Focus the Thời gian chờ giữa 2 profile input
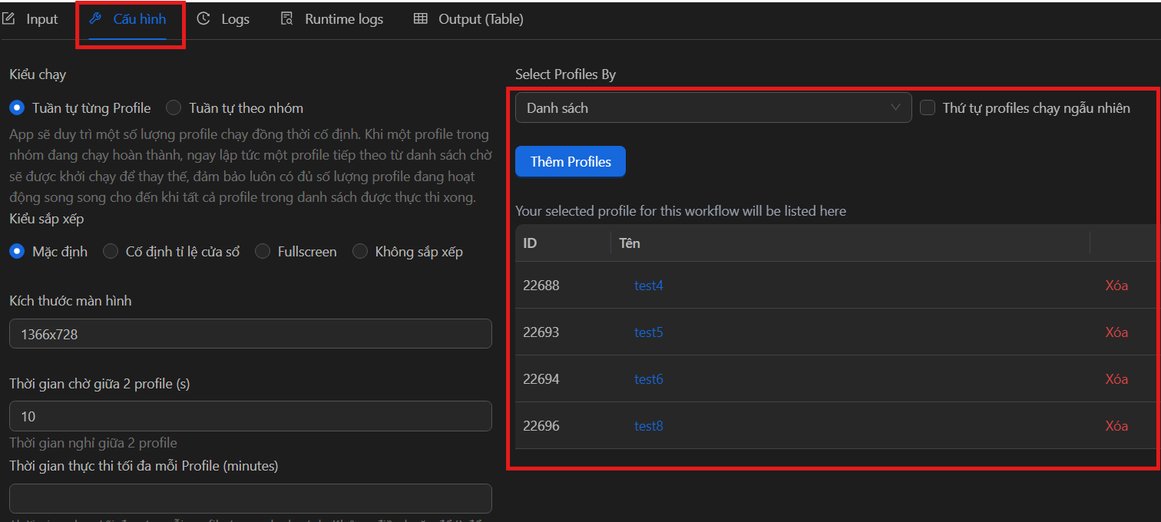This screenshot has width=1161, height=522. point(250,416)
